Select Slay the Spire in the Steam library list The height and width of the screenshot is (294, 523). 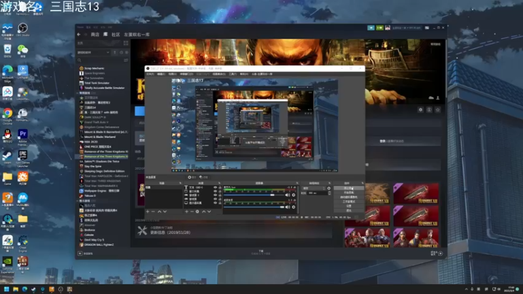tap(92, 166)
